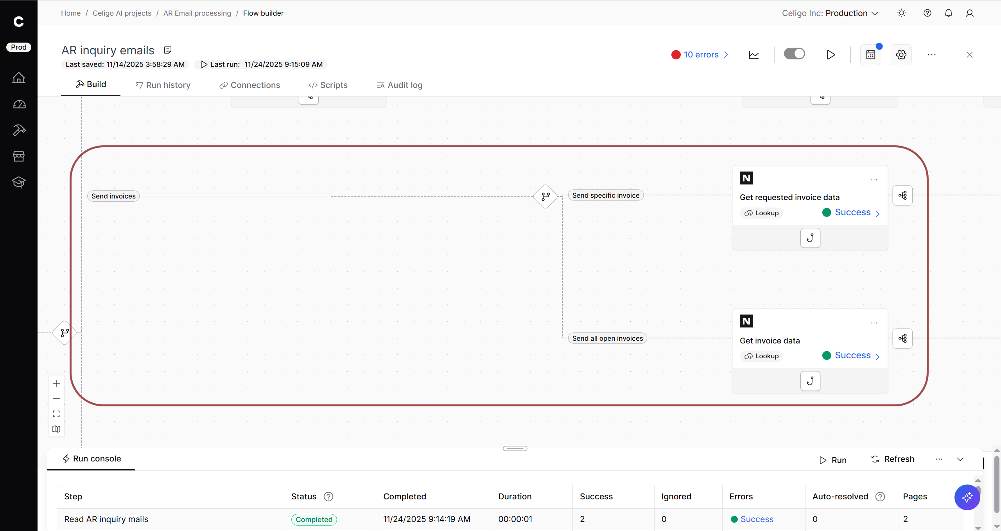This screenshot has width=1001, height=531.
Task: Open the Celigo AI assistant sparkle button
Action: click(x=967, y=497)
